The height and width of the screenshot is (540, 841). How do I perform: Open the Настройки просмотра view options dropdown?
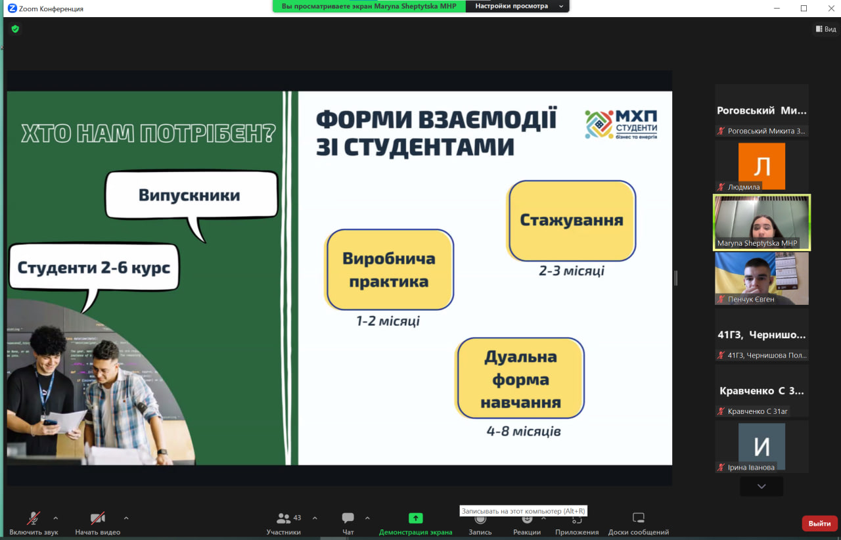[518, 6]
